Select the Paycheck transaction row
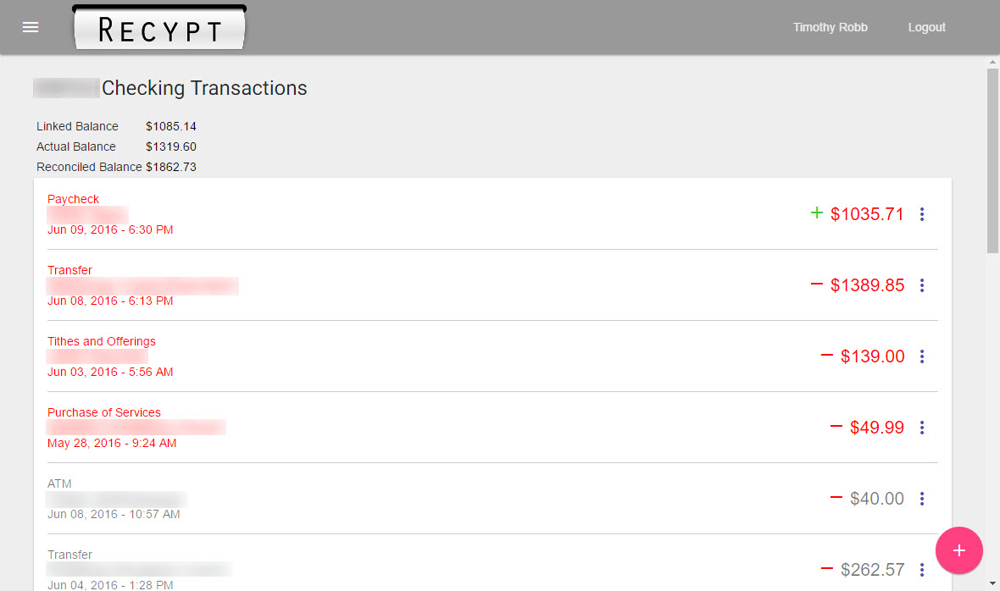Image resolution: width=1000 pixels, height=591 pixels. pos(492,214)
